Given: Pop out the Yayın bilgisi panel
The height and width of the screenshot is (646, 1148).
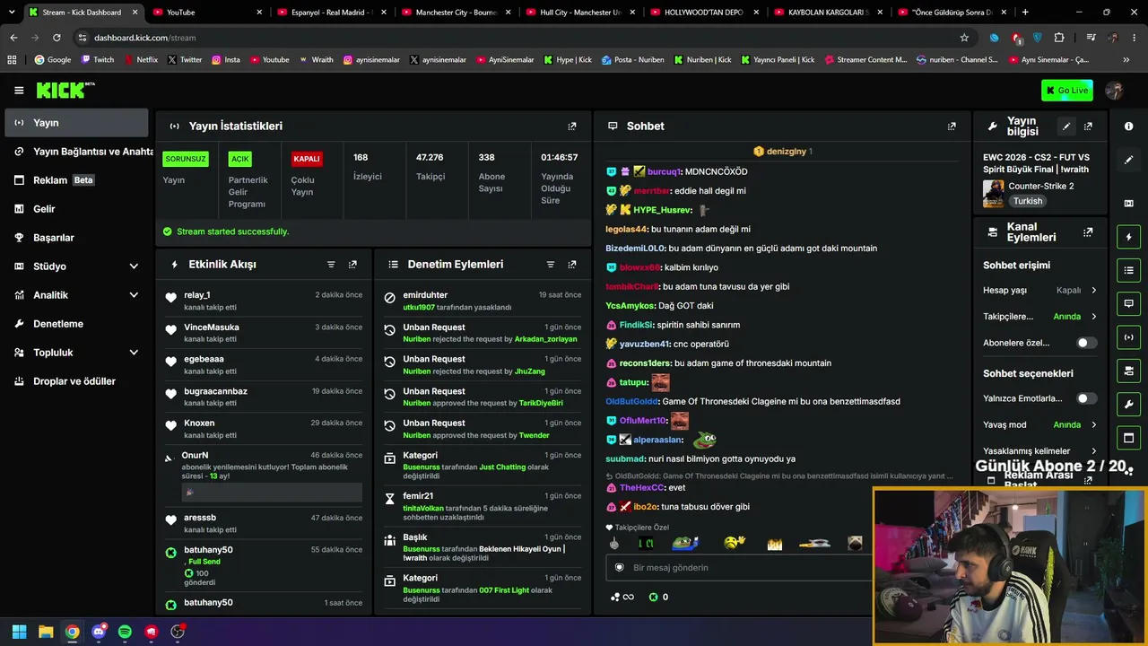Looking at the screenshot, I should 1088,127.
